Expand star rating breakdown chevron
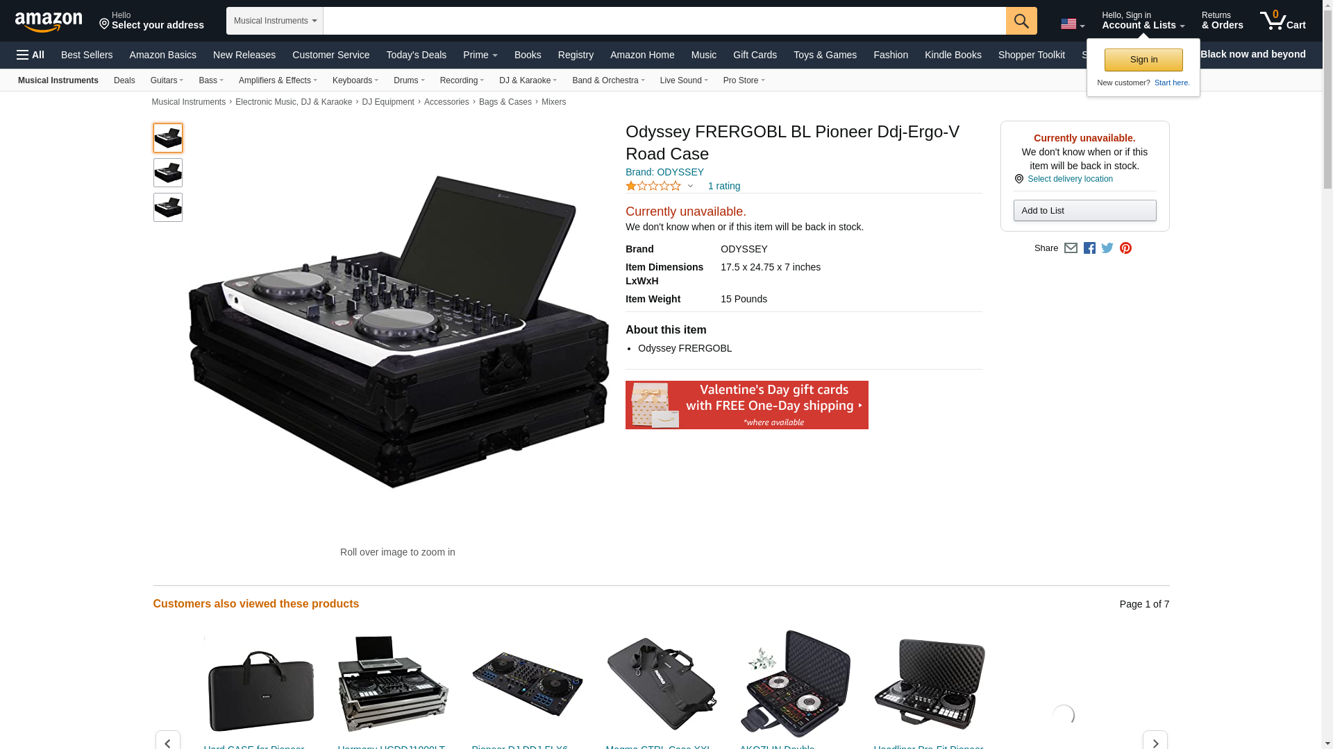 [690, 186]
